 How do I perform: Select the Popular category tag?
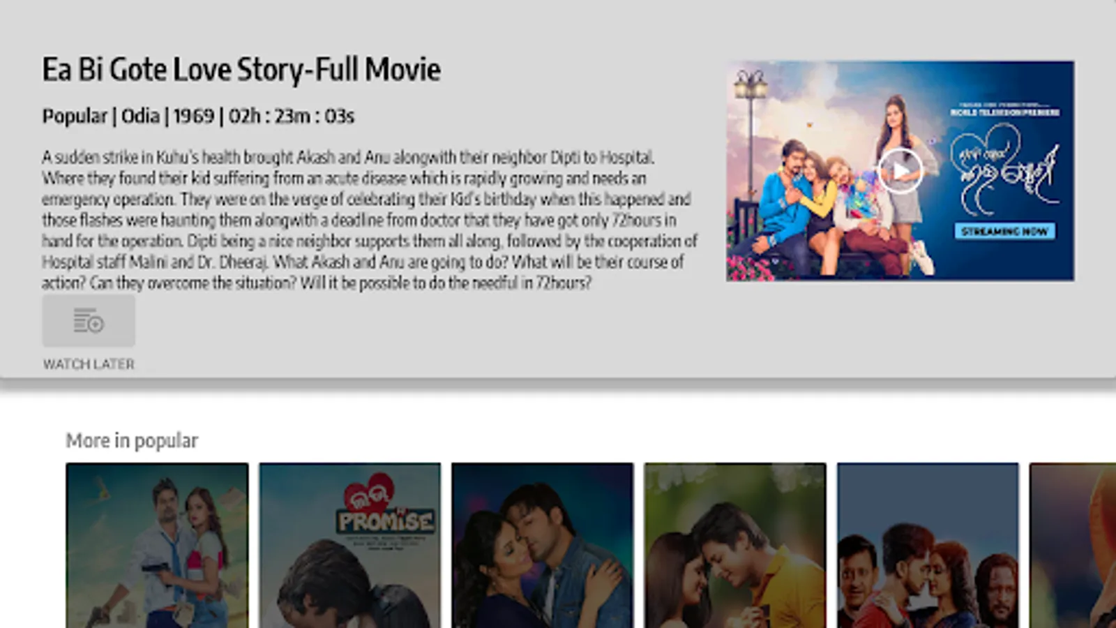75,116
